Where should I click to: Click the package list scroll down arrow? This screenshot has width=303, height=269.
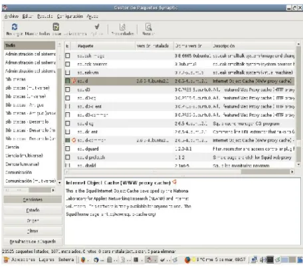298,165
